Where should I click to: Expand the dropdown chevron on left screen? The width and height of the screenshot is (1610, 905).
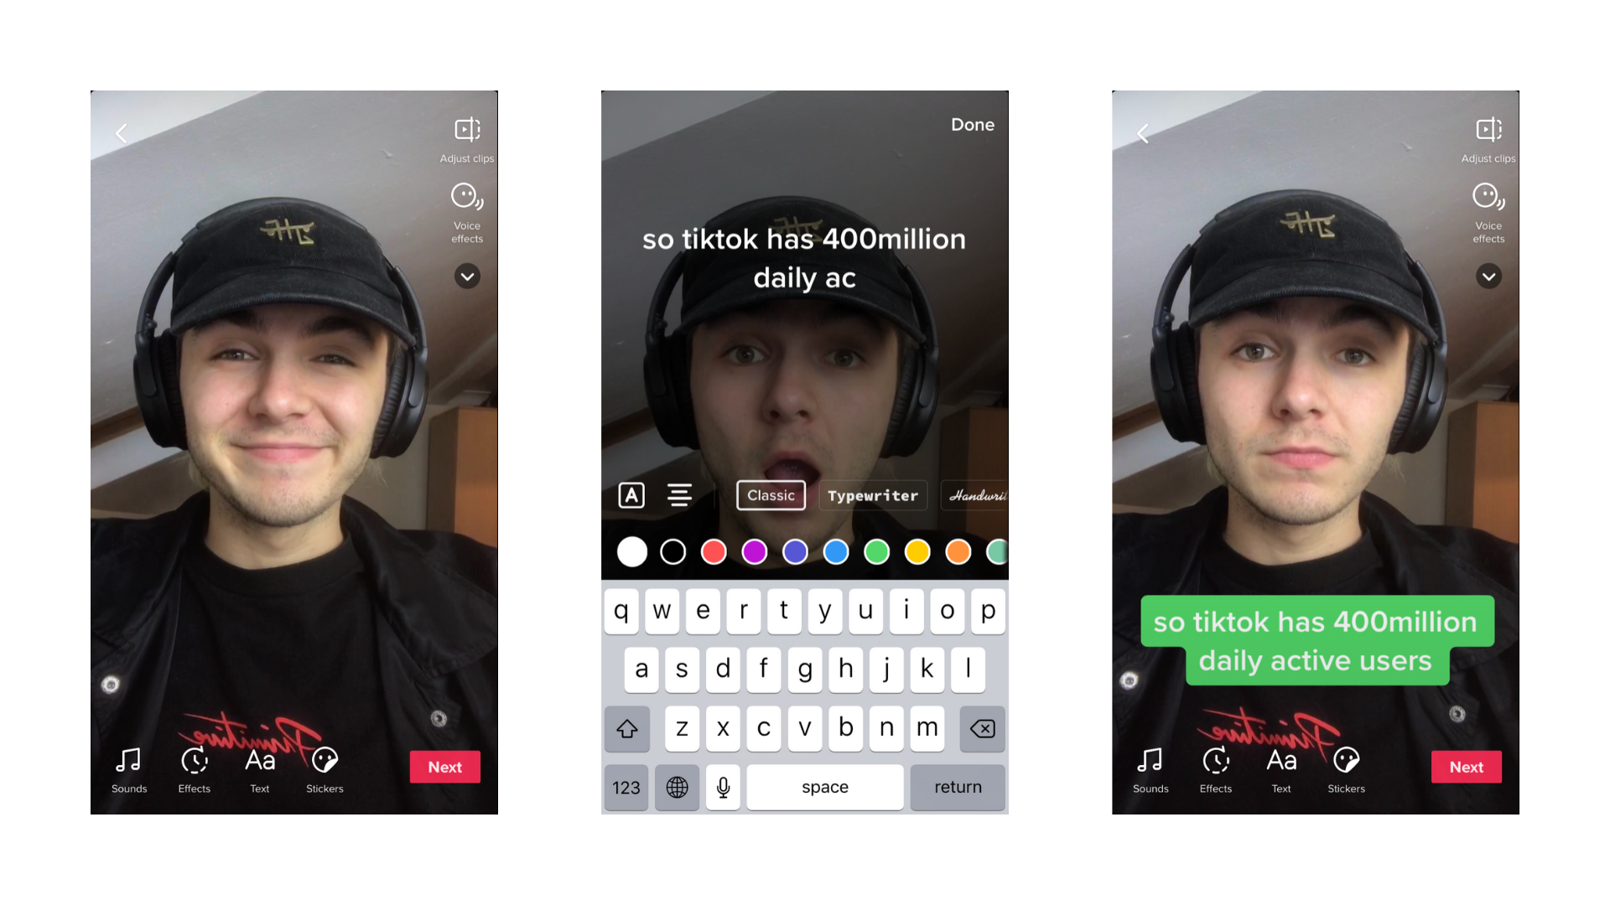tap(466, 277)
